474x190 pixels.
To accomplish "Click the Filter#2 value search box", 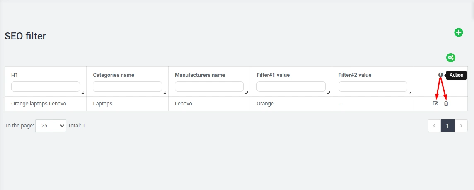I will coord(372,86).
